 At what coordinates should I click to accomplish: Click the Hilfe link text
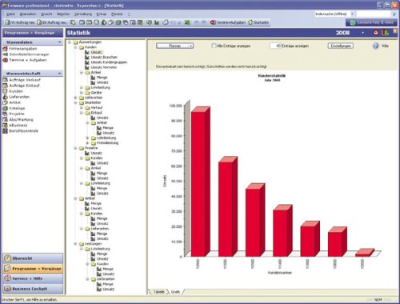coord(385,46)
